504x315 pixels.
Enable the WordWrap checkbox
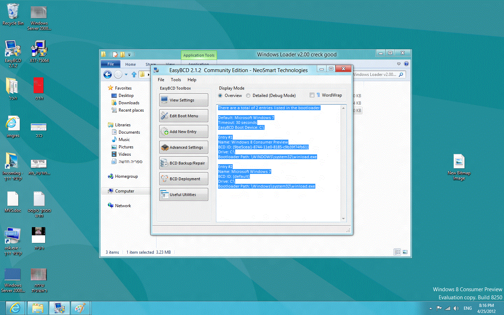(x=312, y=95)
